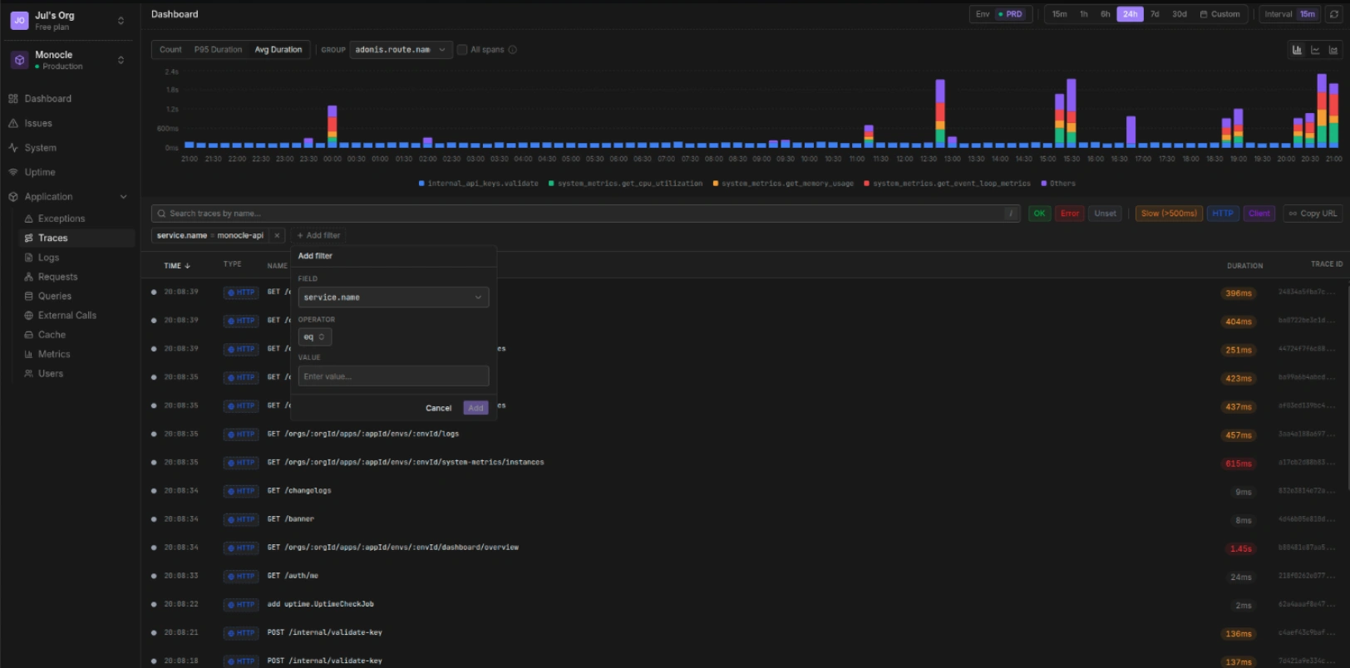1350x668 pixels.
Task: Click the refresh icon in top bar
Action: point(1334,14)
